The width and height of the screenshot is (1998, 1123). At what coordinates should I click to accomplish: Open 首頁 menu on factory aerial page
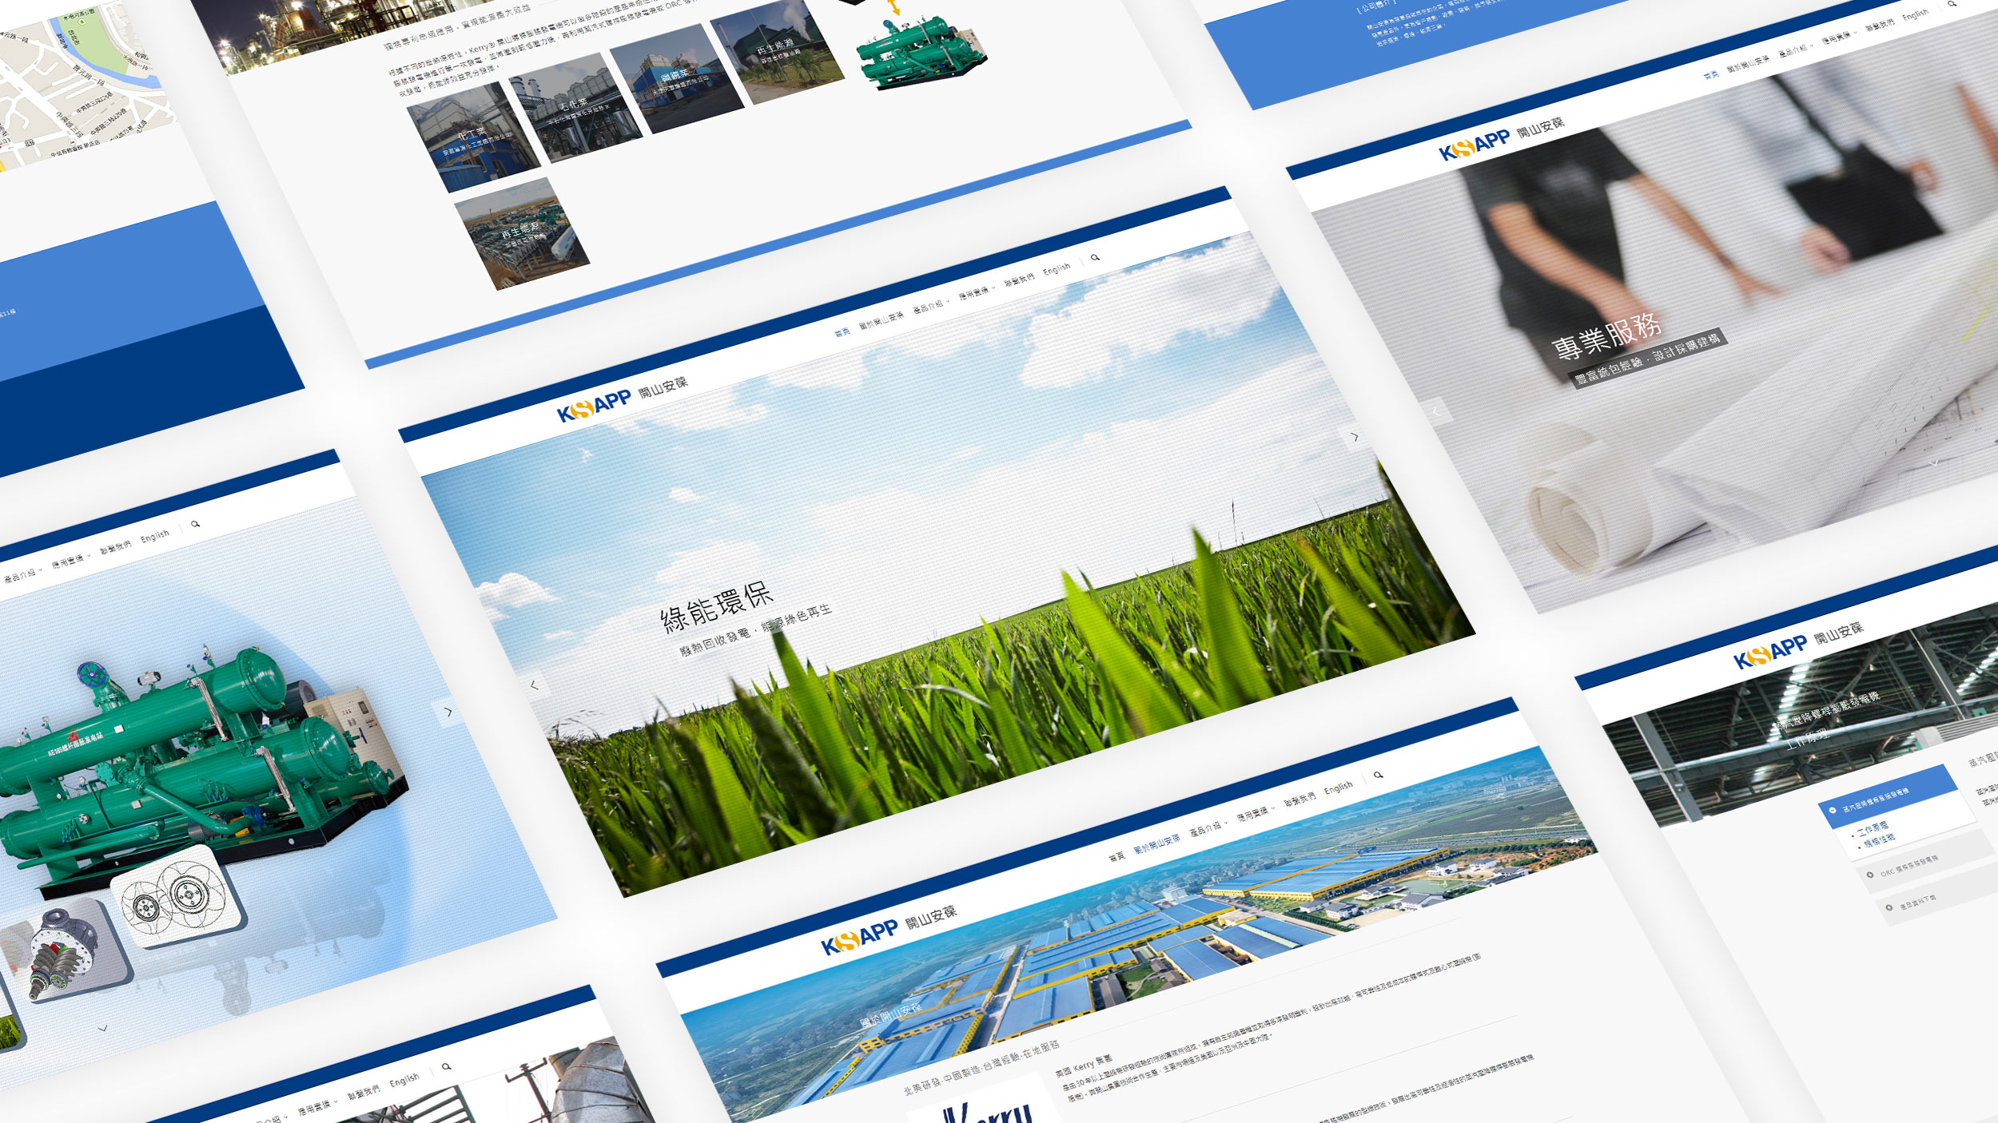pos(1116,857)
